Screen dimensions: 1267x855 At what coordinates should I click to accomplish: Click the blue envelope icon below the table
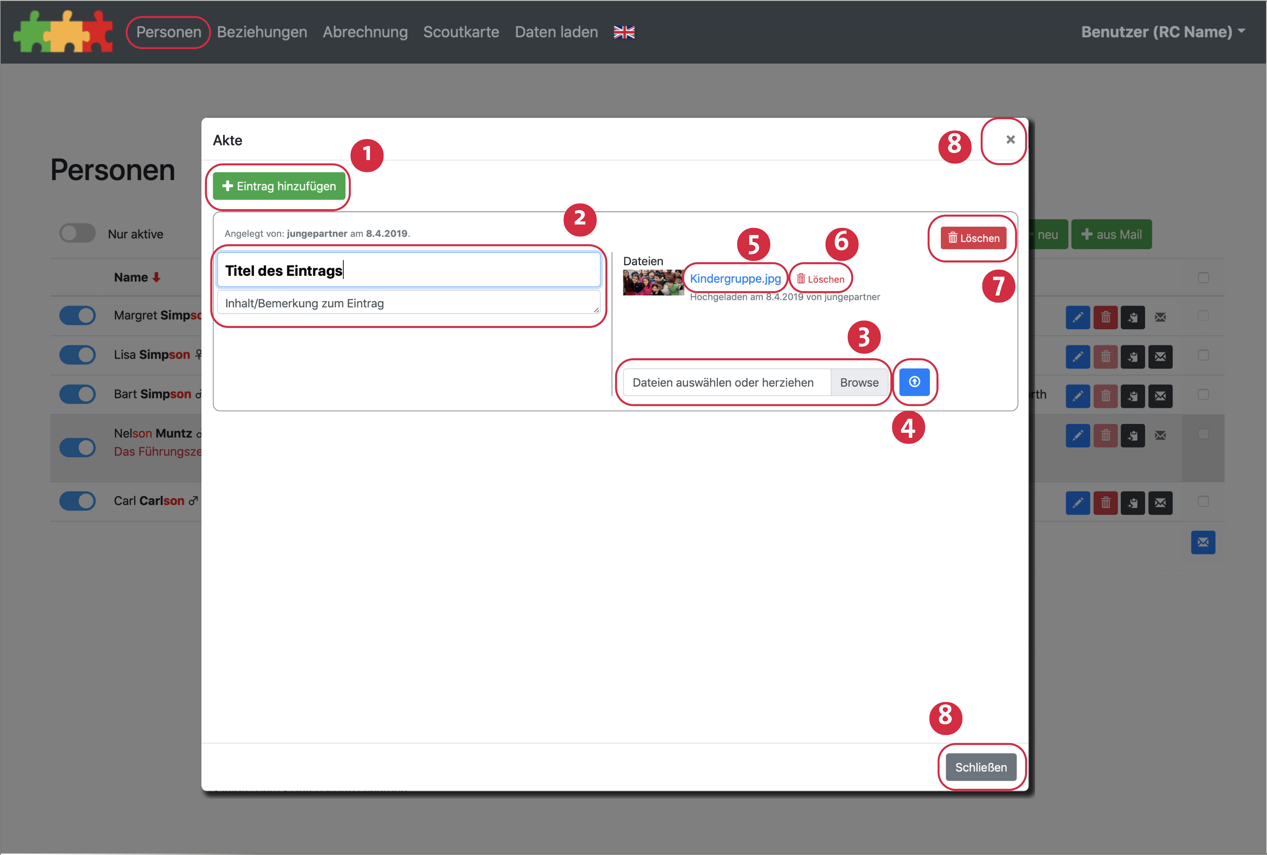pos(1203,542)
